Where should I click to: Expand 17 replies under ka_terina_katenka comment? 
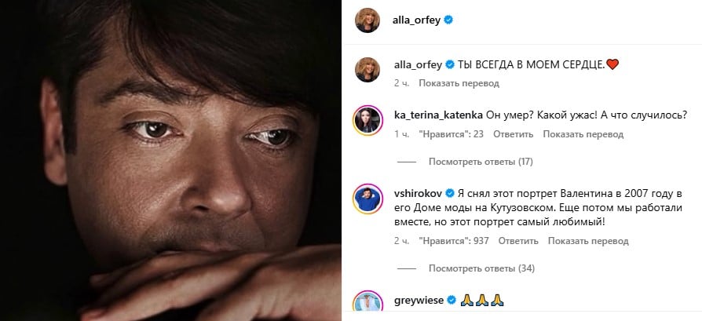click(x=481, y=162)
